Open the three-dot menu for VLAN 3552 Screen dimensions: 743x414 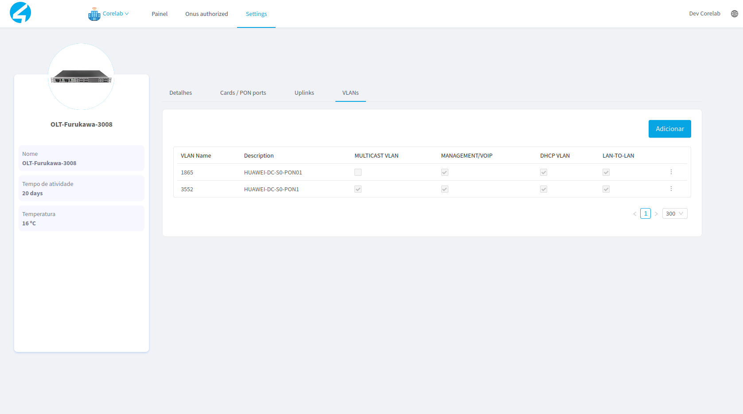point(671,189)
